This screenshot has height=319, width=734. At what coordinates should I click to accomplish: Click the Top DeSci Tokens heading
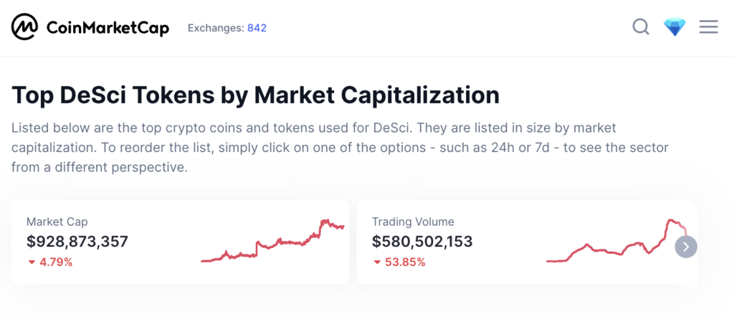[x=256, y=95]
